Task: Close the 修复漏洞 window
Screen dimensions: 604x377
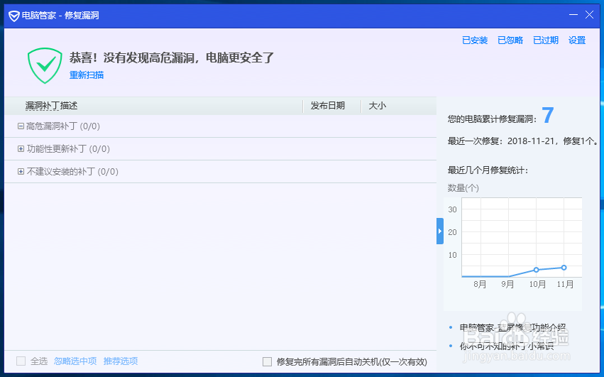Action: pos(589,15)
